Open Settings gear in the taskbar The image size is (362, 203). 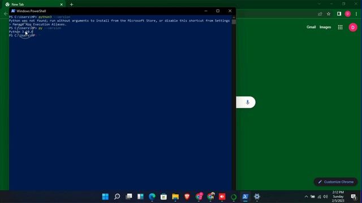click(257, 197)
